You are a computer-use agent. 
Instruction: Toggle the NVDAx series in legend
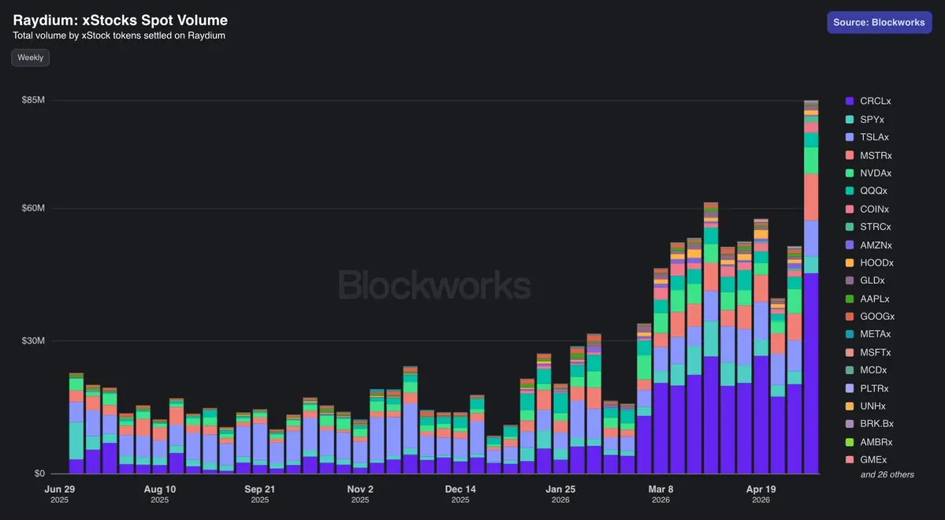869,173
